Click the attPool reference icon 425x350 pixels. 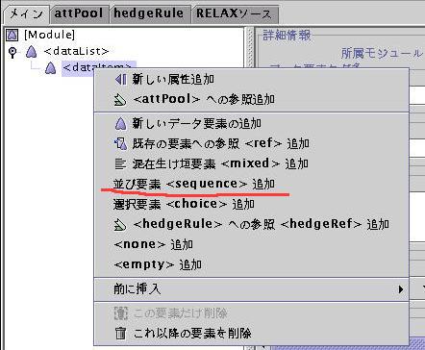120,100
